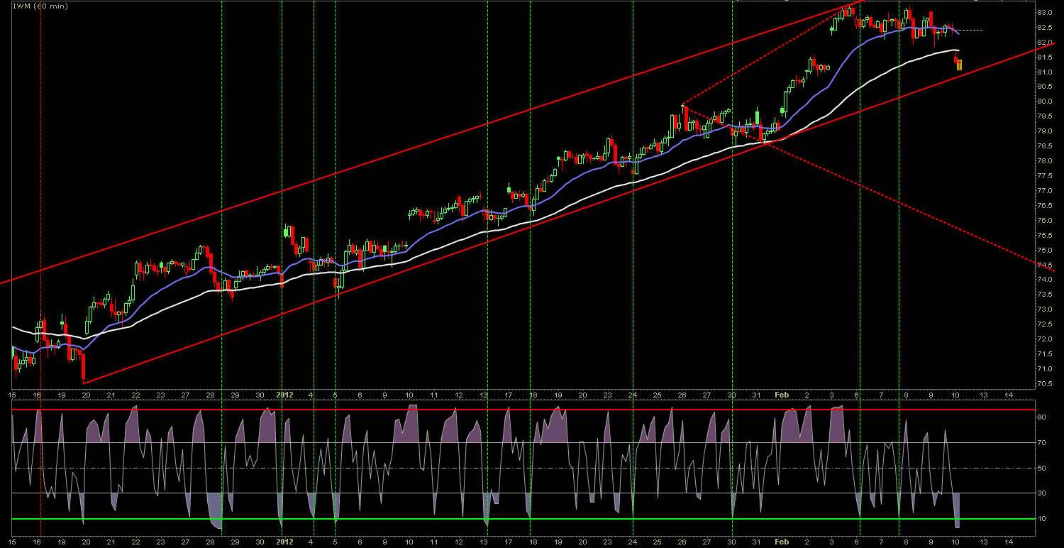Click the 50 level label on the oscillator scale
The width and height of the screenshot is (1064, 548).
coord(1042,468)
